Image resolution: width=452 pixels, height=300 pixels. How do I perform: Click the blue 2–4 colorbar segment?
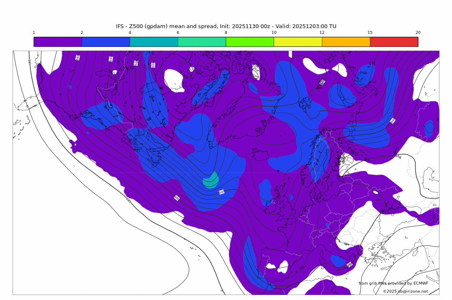click(x=106, y=42)
